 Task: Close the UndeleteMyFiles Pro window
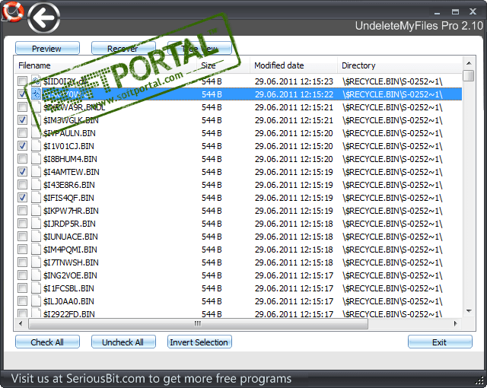pyautogui.click(x=473, y=12)
